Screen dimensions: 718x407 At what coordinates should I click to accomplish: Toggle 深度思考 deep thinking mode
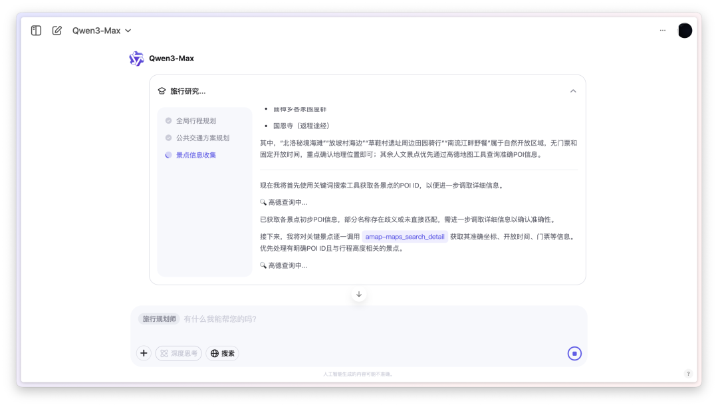point(179,353)
